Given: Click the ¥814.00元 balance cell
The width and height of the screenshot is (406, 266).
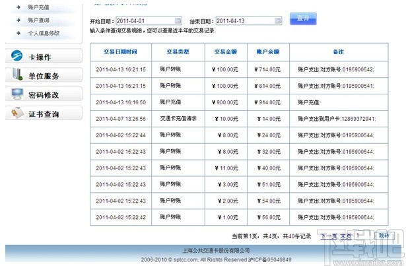Looking at the screenshot, I should tap(267, 86).
